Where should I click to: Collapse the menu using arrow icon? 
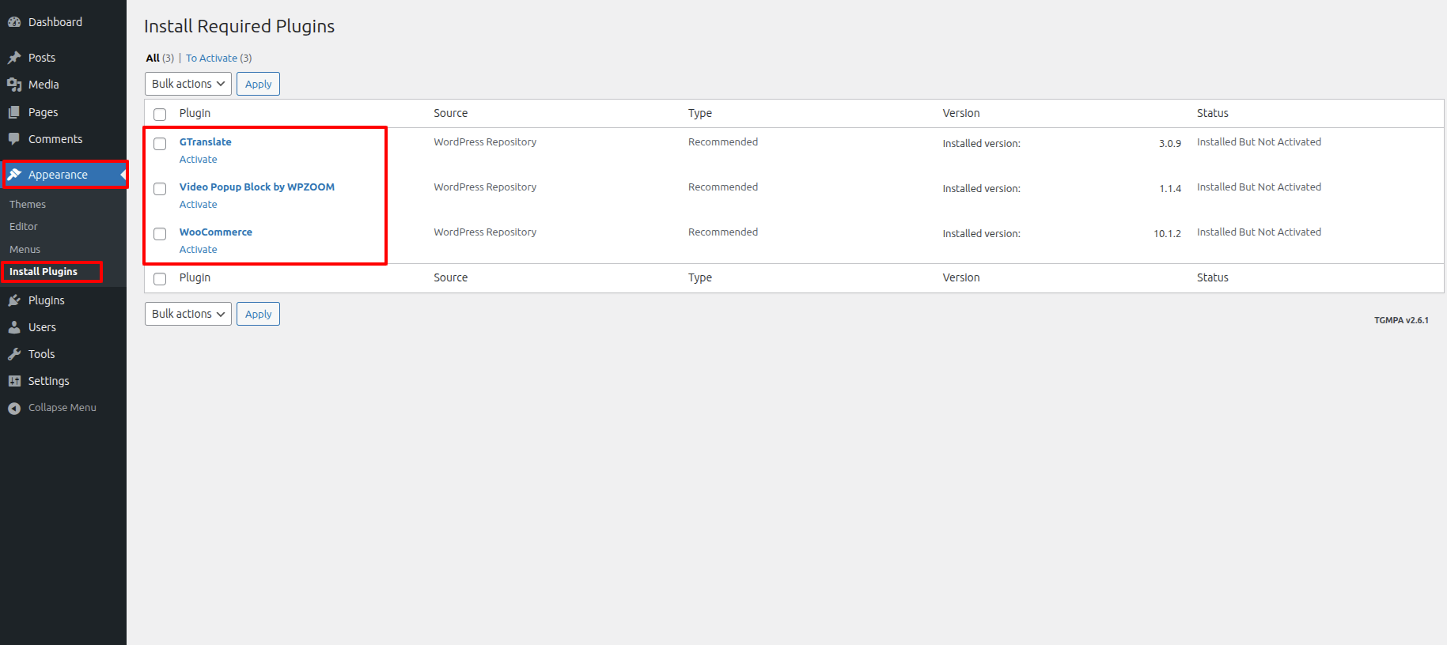coord(14,408)
